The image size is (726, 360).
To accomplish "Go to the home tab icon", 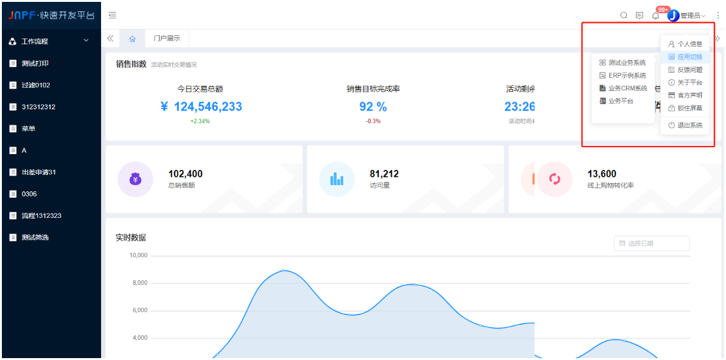I will click(133, 39).
